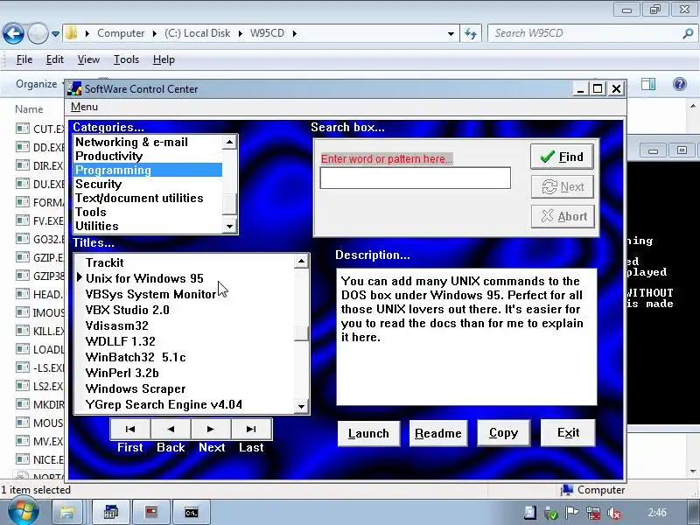This screenshot has width=700, height=525.
Task: Jump to Last title record
Action: click(x=251, y=429)
